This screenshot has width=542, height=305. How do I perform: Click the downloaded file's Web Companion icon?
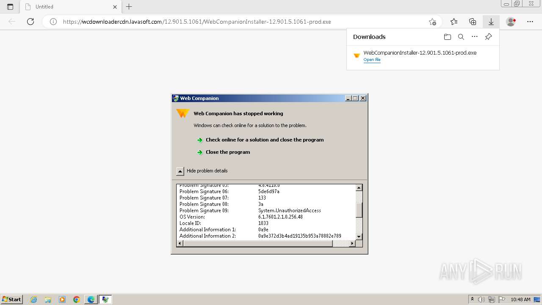357,55
